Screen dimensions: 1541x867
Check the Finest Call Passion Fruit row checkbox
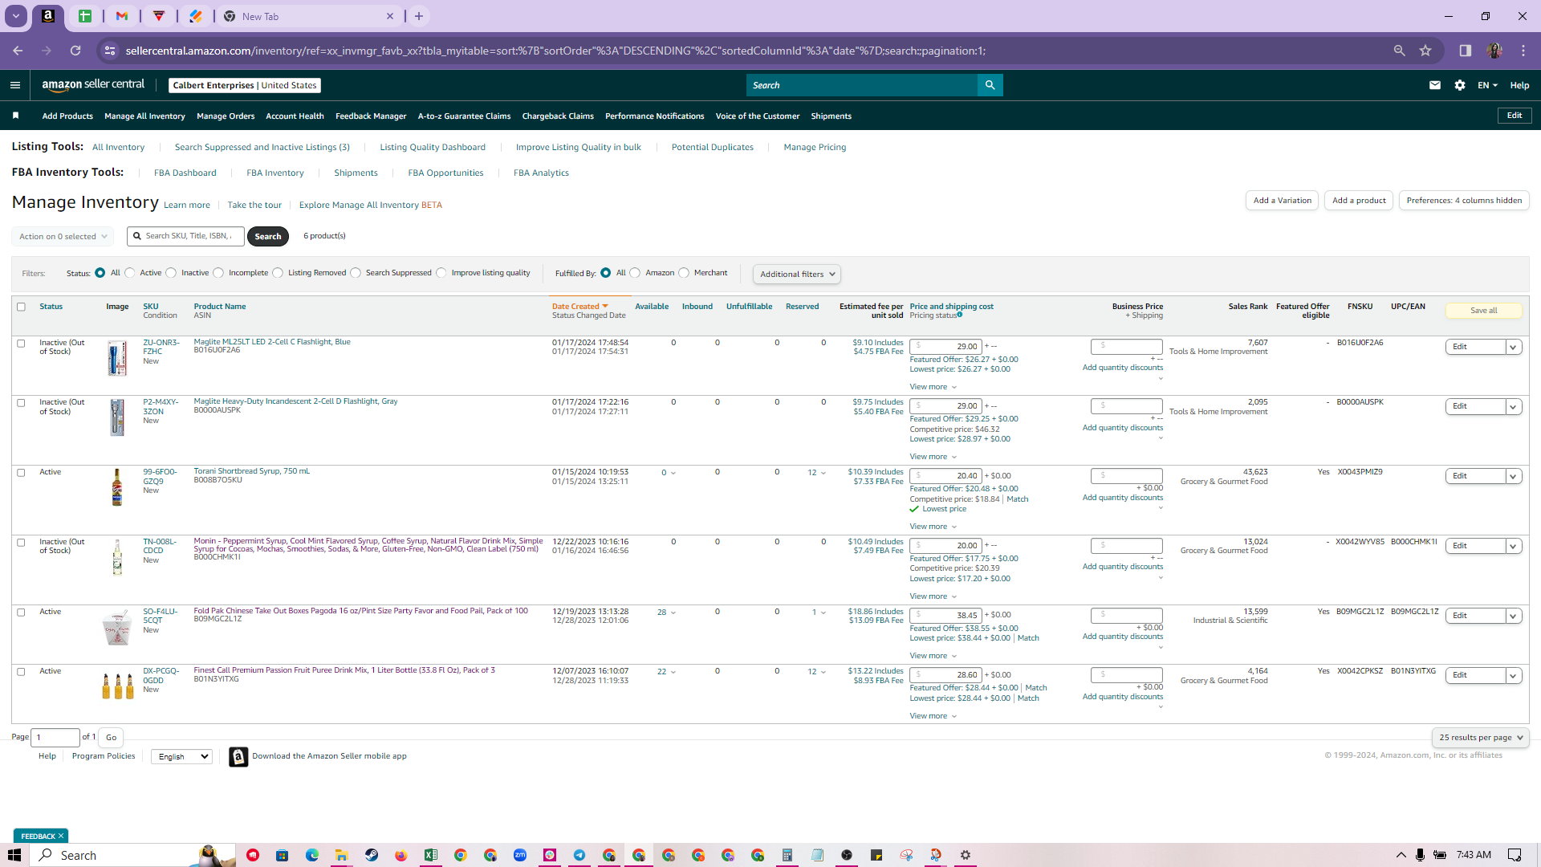coord(21,672)
